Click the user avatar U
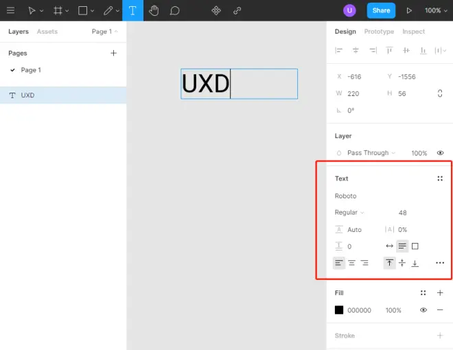The image size is (453, 350). coord(349,11)
